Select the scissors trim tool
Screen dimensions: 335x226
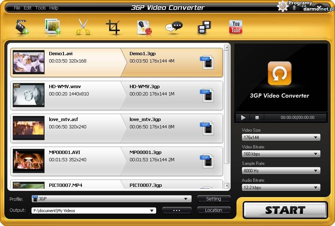(x=83, y=27)
